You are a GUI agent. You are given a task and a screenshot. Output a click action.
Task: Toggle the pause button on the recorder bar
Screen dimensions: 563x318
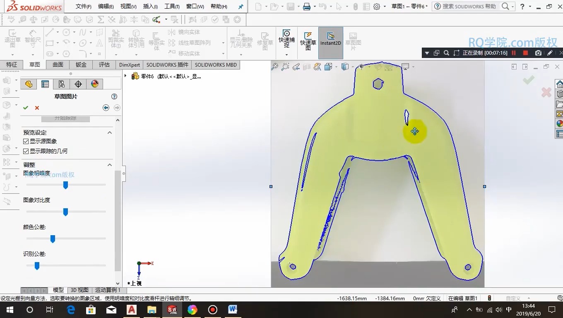point(513,53)
